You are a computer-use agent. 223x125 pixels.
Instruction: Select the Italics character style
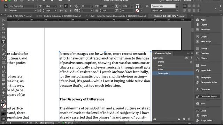tap(173, 69)
